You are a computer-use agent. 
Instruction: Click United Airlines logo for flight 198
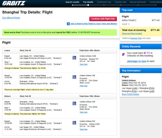[x=74, y=77]
